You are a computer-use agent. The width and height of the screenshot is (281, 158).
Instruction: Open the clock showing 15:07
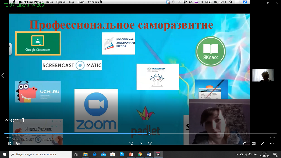265,154
